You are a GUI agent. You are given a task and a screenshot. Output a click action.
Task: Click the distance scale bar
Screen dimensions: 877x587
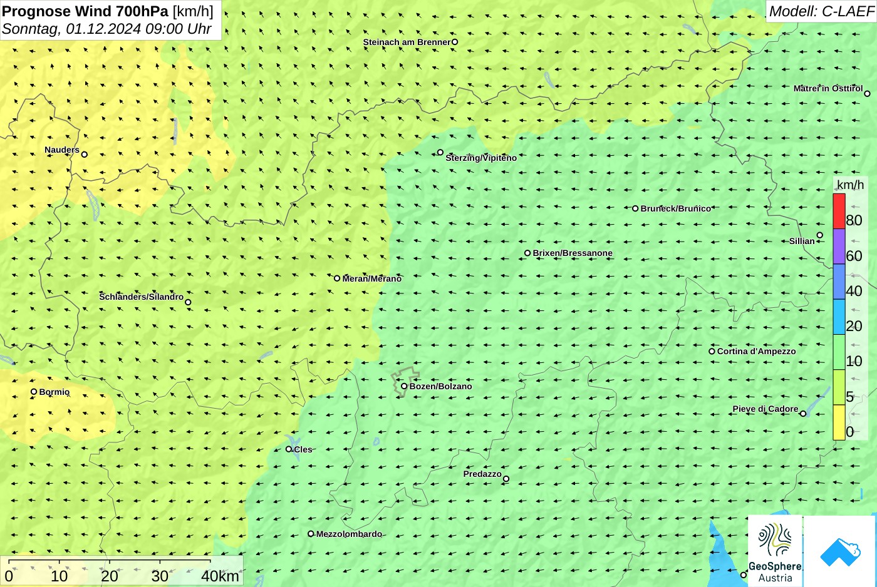pos(122,571)
